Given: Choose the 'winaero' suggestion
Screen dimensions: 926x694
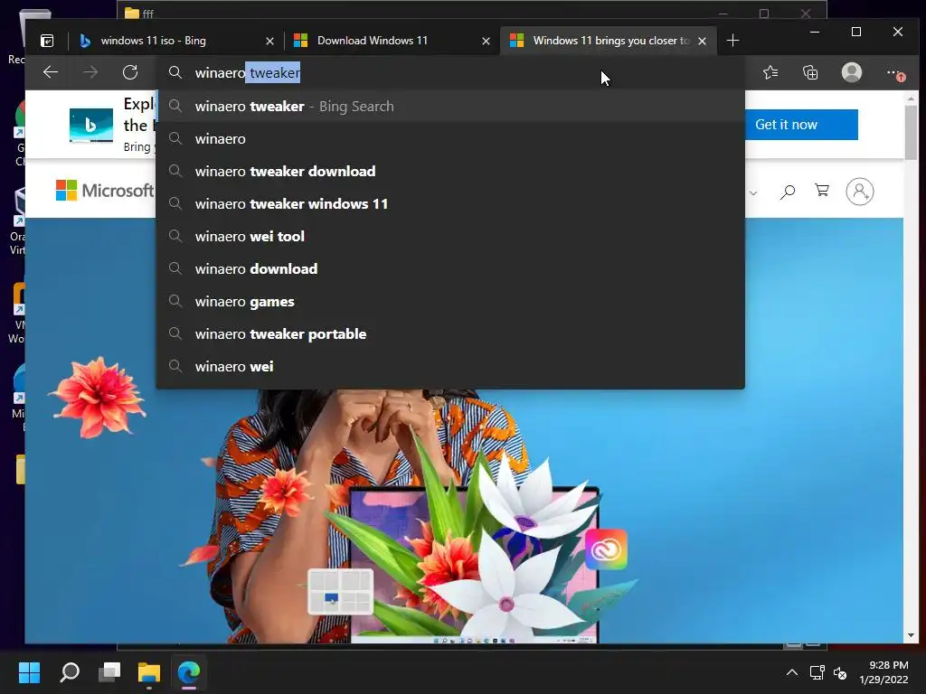Looking at the screenshot, I should pyautogui.click(x=450, y=138).
